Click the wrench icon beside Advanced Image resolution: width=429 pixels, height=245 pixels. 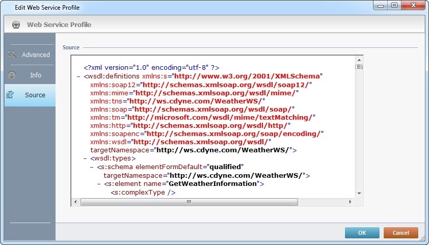click(12, 54)
